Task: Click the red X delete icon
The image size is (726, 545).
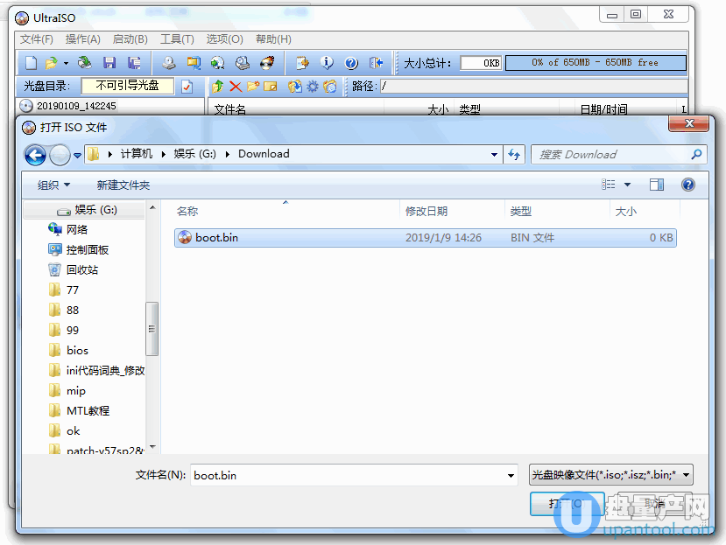Action: 236,87
